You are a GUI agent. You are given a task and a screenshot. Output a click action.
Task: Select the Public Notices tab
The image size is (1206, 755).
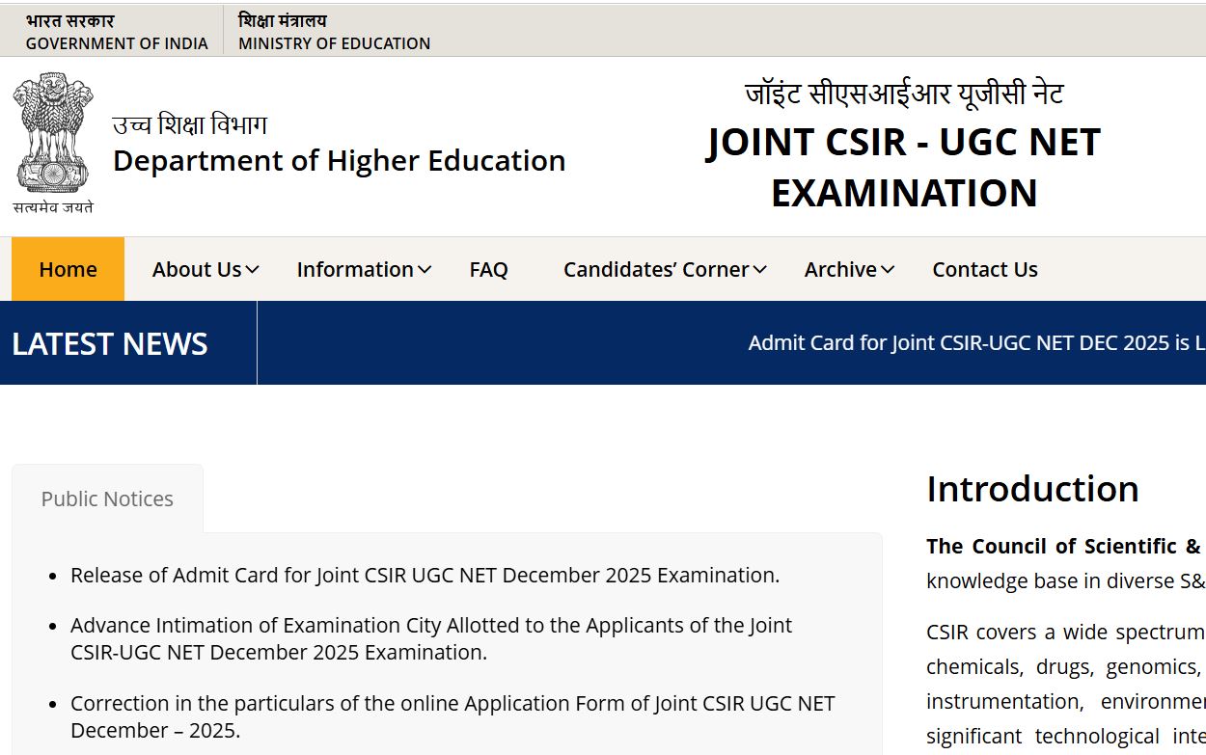(x=106, y=499)
